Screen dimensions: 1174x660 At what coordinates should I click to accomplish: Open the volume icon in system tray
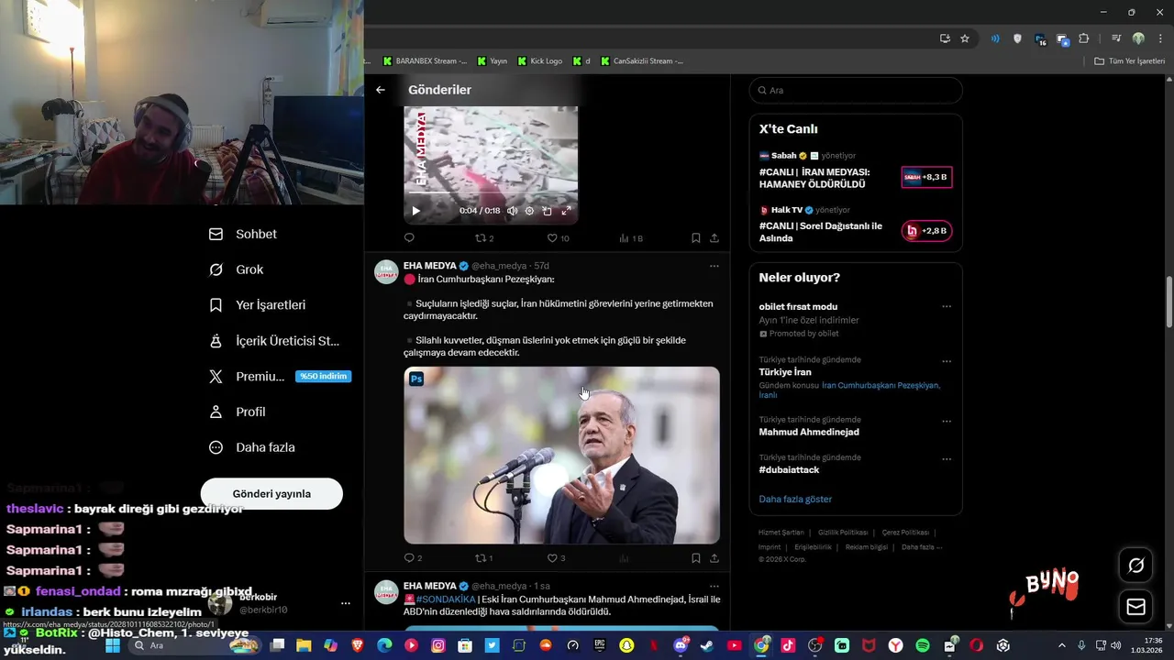1115,645
